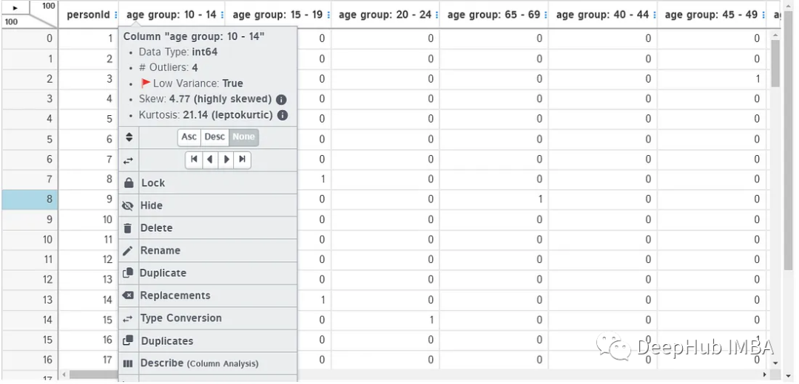Viewport: 799px width, 384px height.
Task: Click the Skew info circle icon
Action: 281,100
